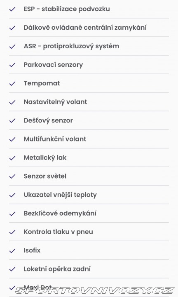Click the checkmark icon beside Tempomat

(x=12, y=83)
